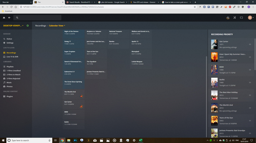Open the Calendar View dropdown

(57, 26)
